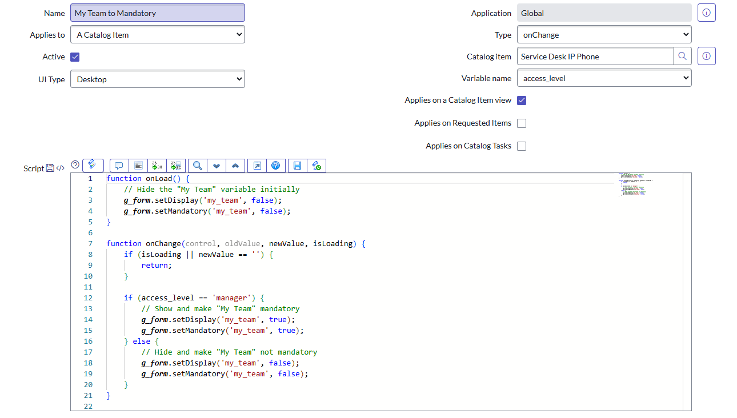This screenshot has width=737, height=418.
Task: Click the Syntax Check icon in script toolbar
Action: point(317,165)
